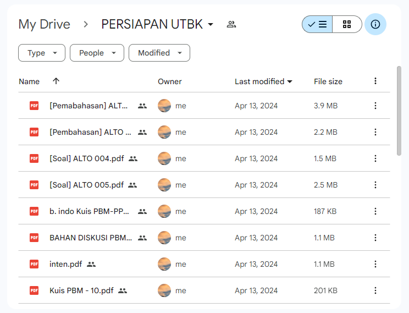Click PDF icon beside inten.pdf
This screenshot has height=313, width=409.
click(34, 264)
